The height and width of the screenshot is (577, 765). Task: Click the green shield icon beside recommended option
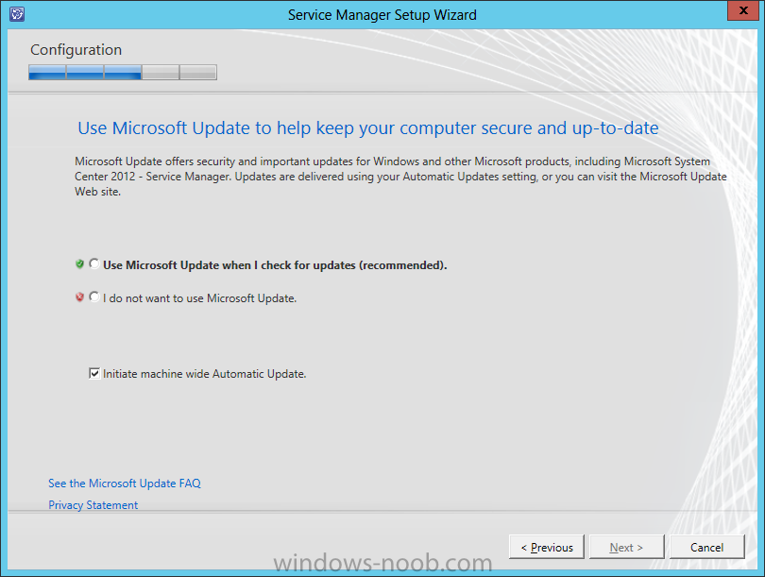tap(80, 264)
